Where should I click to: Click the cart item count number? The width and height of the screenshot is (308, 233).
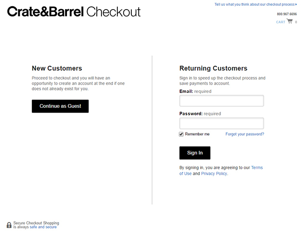pos(296,22)
